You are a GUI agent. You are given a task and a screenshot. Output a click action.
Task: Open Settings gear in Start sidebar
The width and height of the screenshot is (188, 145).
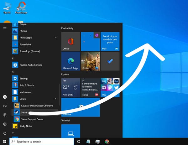tap(5, 124)
